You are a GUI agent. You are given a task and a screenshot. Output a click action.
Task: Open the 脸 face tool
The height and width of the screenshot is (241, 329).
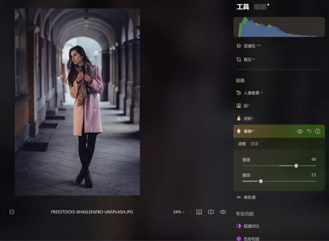(246, 106)
